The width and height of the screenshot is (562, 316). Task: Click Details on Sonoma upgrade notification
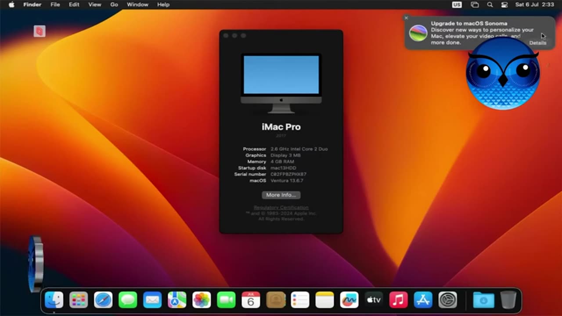(x=537, y=43)
